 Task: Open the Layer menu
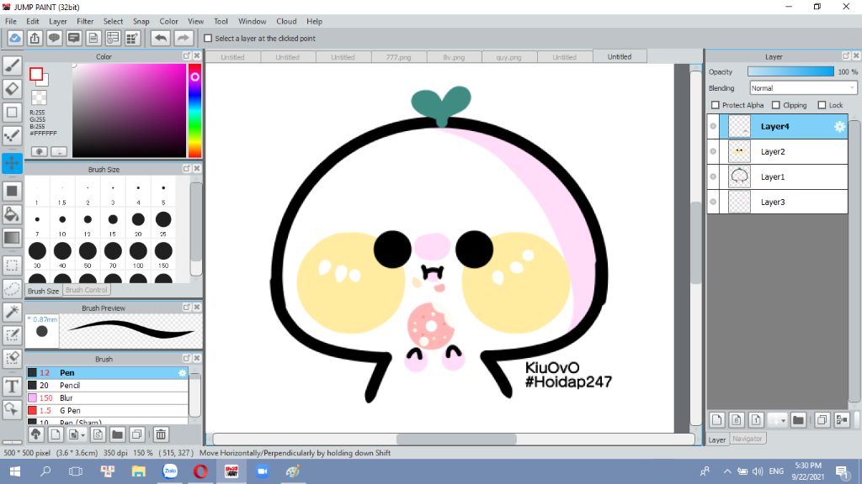tap(58, 21)
